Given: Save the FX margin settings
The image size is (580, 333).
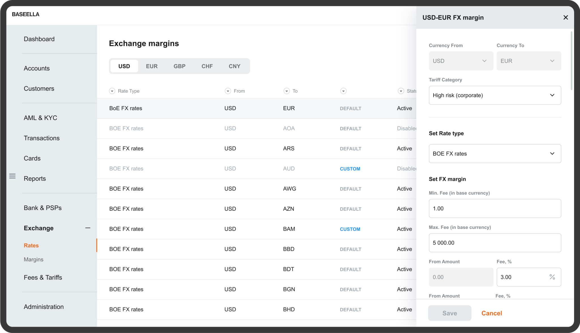Looking at the screenshot, I should click(449, 313).
